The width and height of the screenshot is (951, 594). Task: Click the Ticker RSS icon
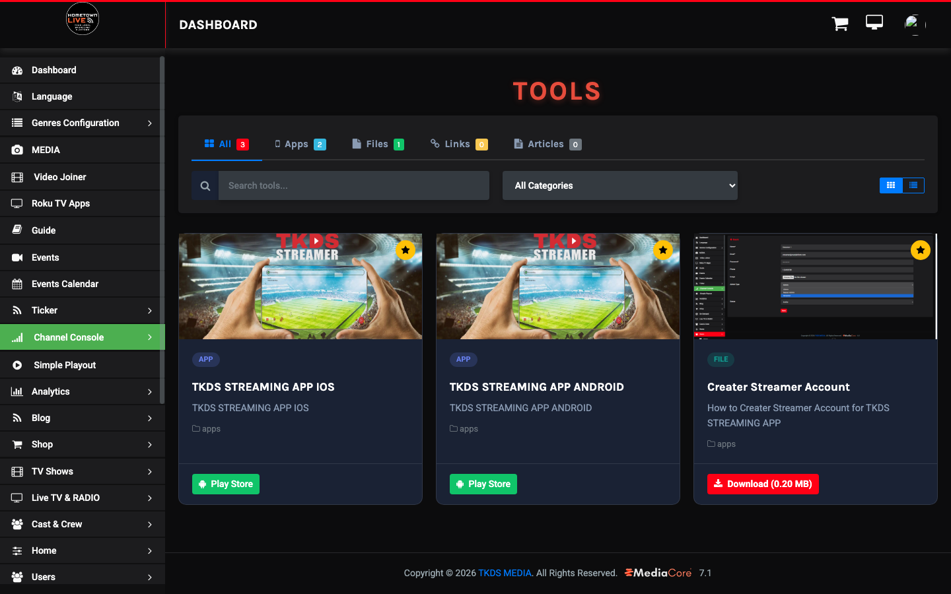(x=17, y=310)
